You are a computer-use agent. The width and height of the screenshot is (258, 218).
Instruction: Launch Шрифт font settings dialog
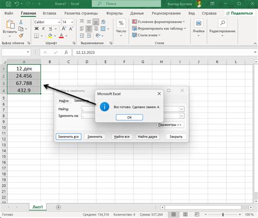tap(74, 43)
